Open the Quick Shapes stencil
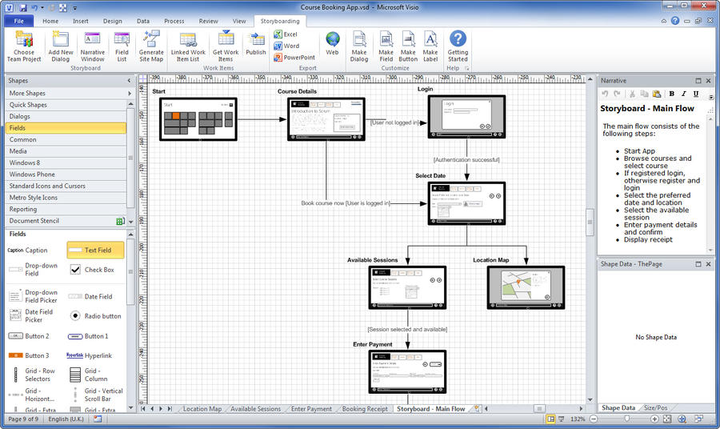The height and width of the screenshot is (429, 720). click(66, 105)
